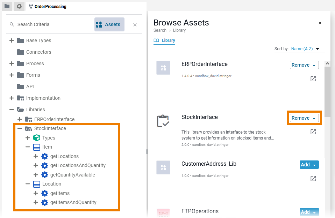Expand the Base Types folder
Image resolution: width=335 pixels, height=218 pixels.
12,40
